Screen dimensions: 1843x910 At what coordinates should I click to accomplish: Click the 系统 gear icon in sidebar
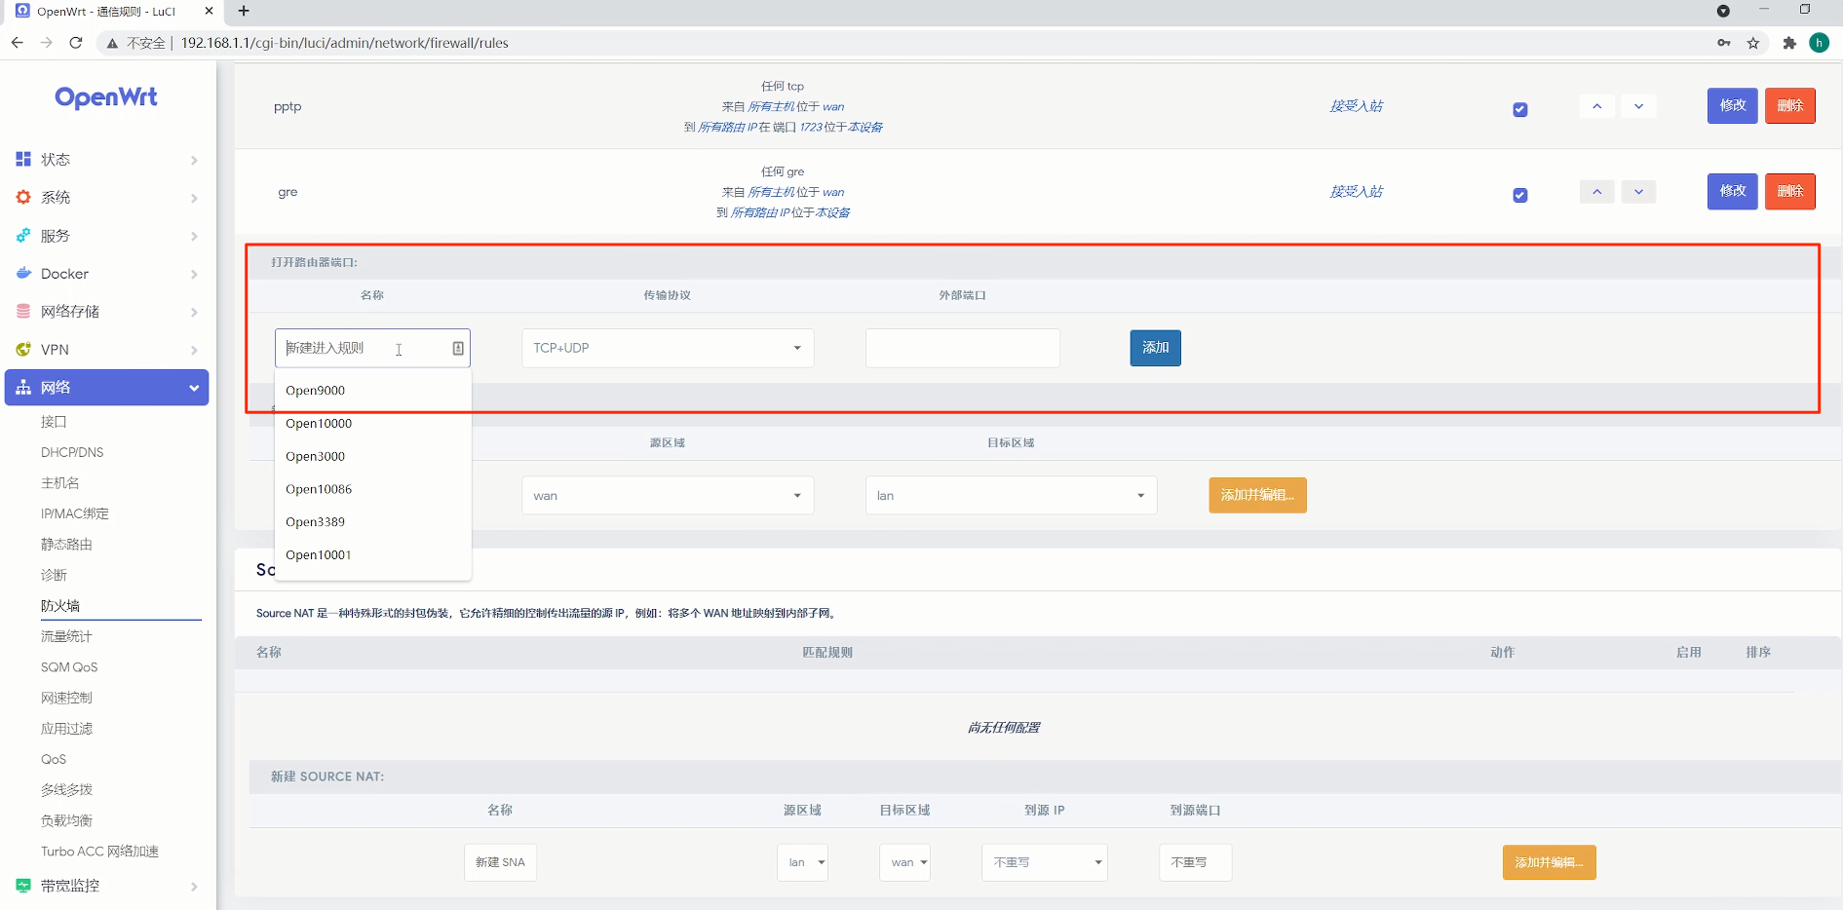tap(23, 197)
